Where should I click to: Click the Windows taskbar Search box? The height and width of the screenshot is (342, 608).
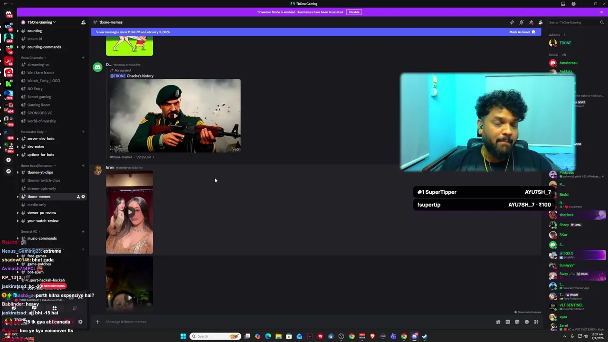[215, 337]
